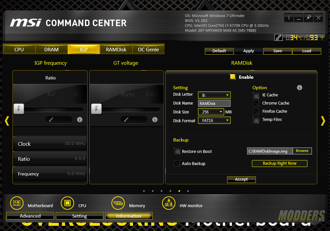This screenshot has height=231, width=330.
Task: Enable the Firefox Cache option
Action: pyautogui.click(x=256, y=111)
